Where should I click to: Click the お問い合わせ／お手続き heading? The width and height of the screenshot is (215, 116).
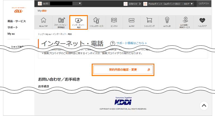(59, 79)
